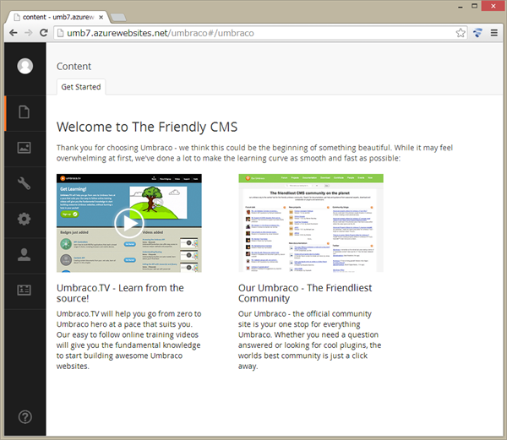The image size is (507, 440).
Task: Open the Chrome hamburger menu
Action: [494, 33]
